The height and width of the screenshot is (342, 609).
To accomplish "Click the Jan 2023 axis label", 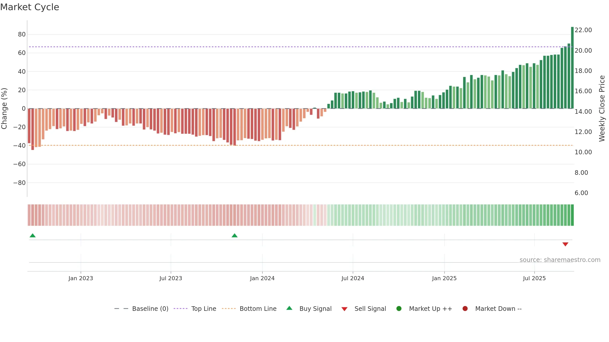I will (x=81, y=278).
